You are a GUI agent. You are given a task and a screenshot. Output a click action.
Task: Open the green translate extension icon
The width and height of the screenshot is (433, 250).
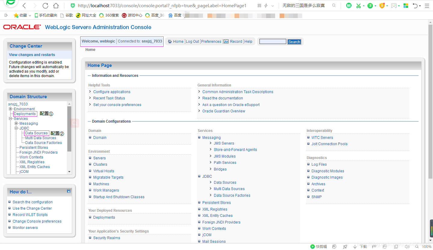coord(370,6)
